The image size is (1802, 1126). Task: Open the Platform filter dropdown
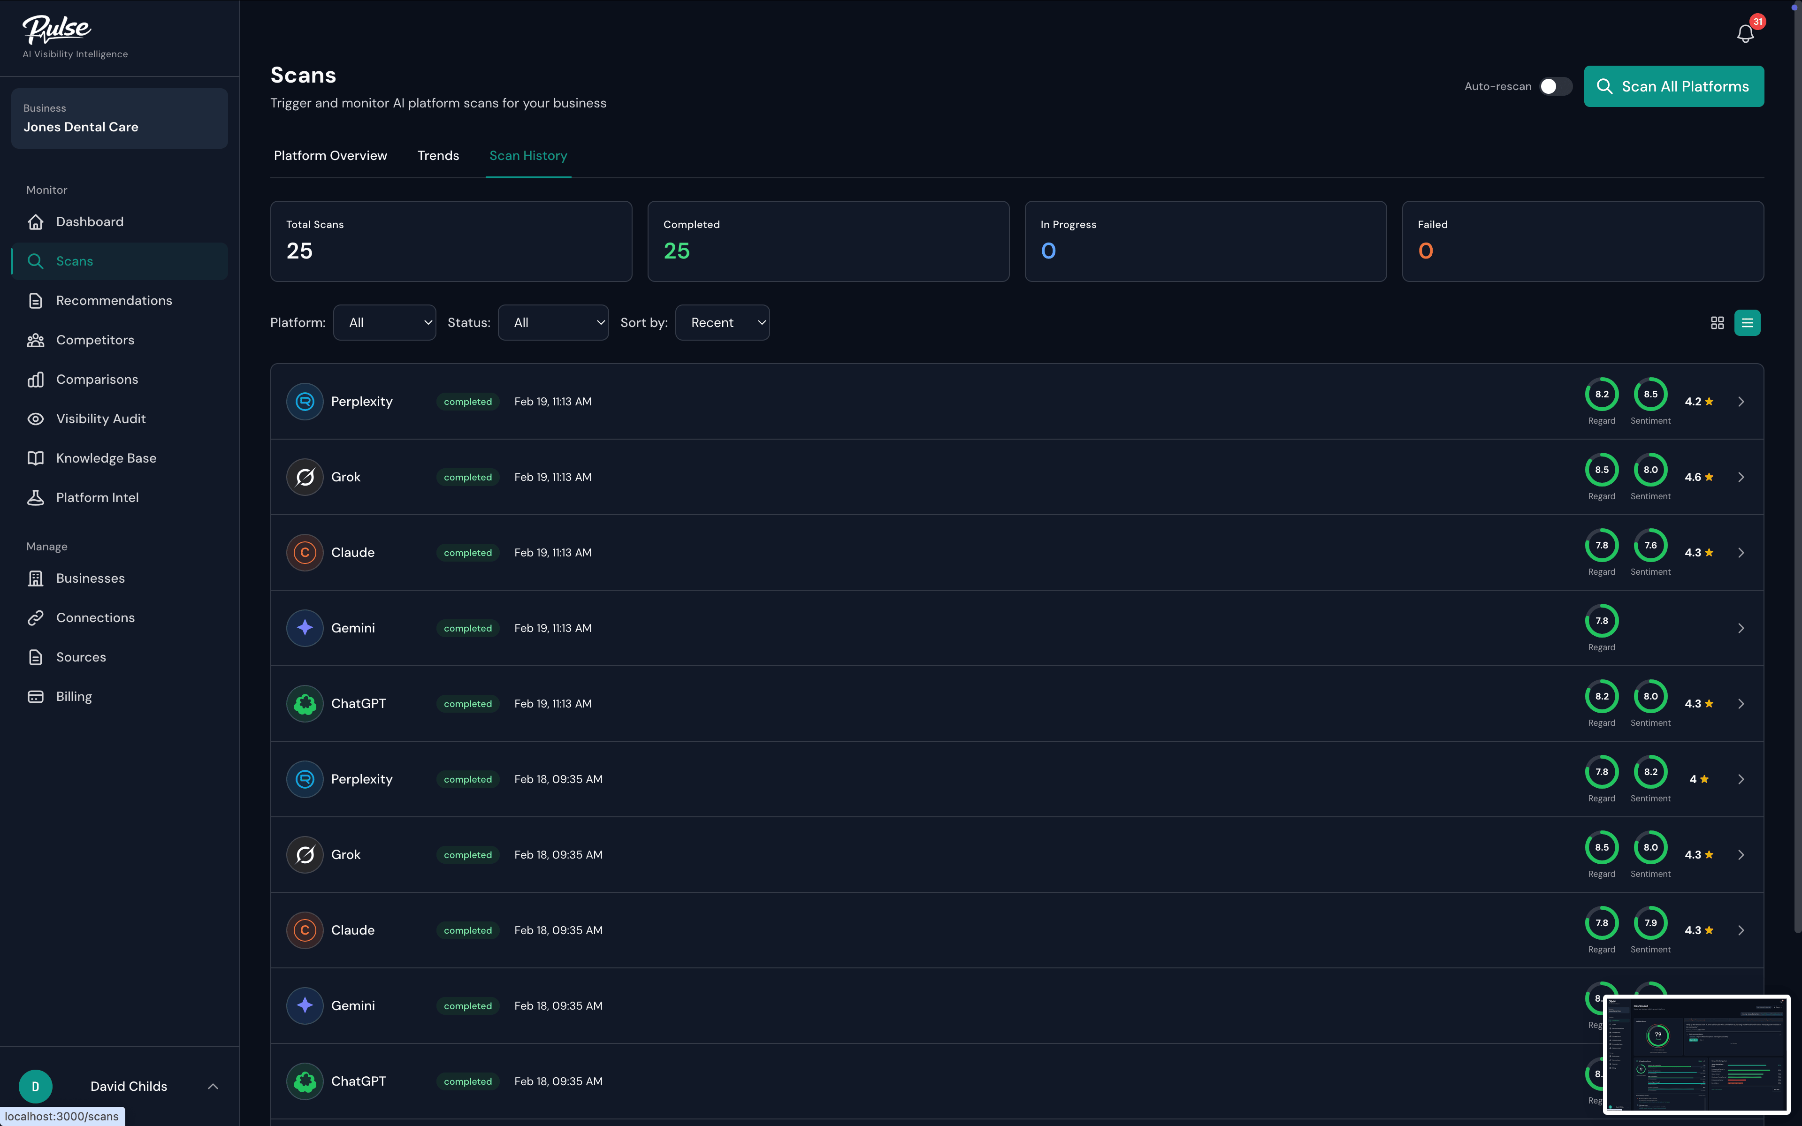[x=384, y=322]
